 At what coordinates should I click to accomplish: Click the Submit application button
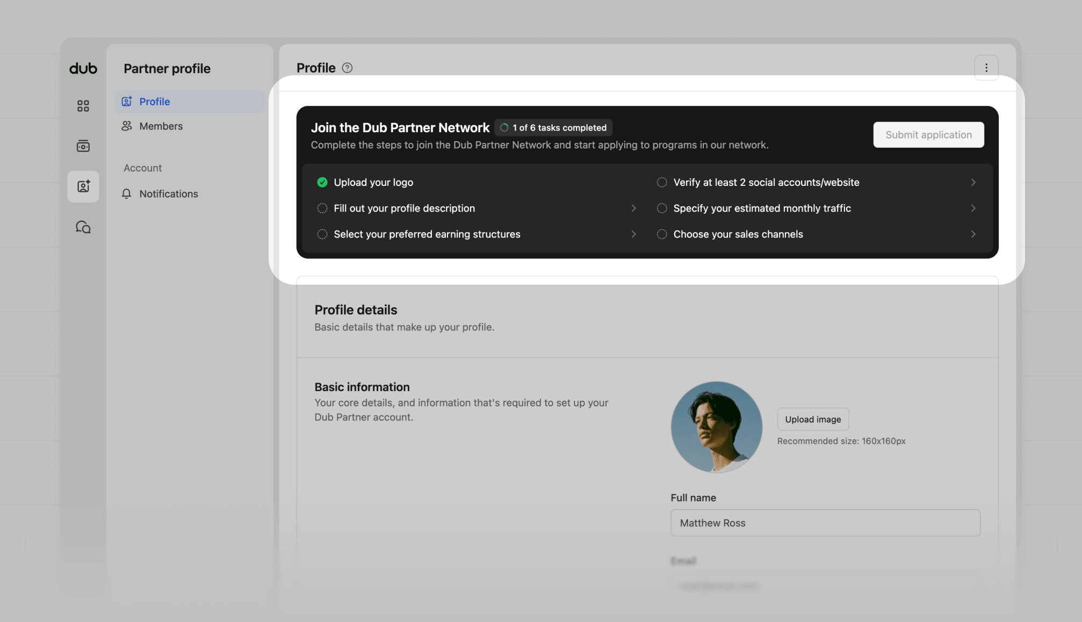[x=928, y=135]
